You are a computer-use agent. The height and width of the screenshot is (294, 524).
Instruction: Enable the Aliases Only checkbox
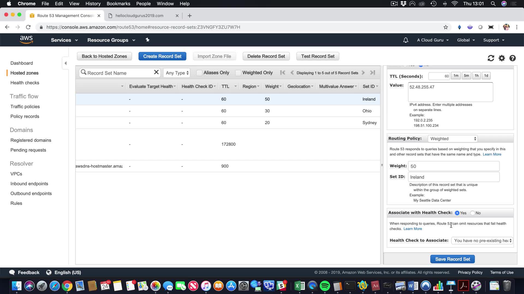coord(199,73)
